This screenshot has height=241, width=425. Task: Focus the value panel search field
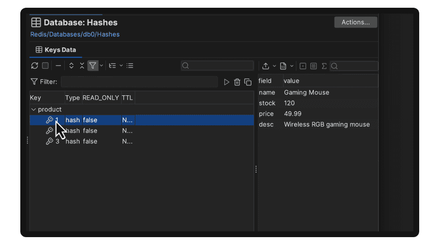tap(354, 66)
